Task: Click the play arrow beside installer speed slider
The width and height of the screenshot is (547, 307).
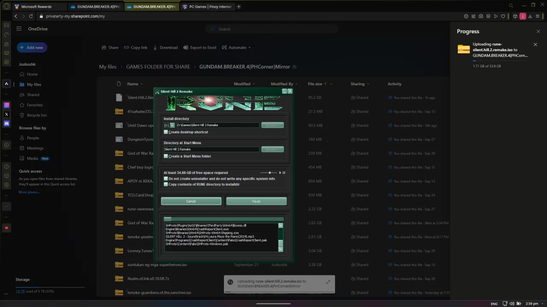Action: tap(280, 173)
